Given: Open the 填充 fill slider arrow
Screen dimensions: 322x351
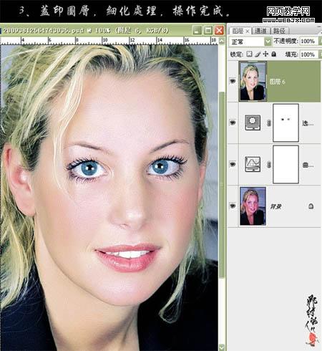Looking at the screenshot, I should point(320,54).
